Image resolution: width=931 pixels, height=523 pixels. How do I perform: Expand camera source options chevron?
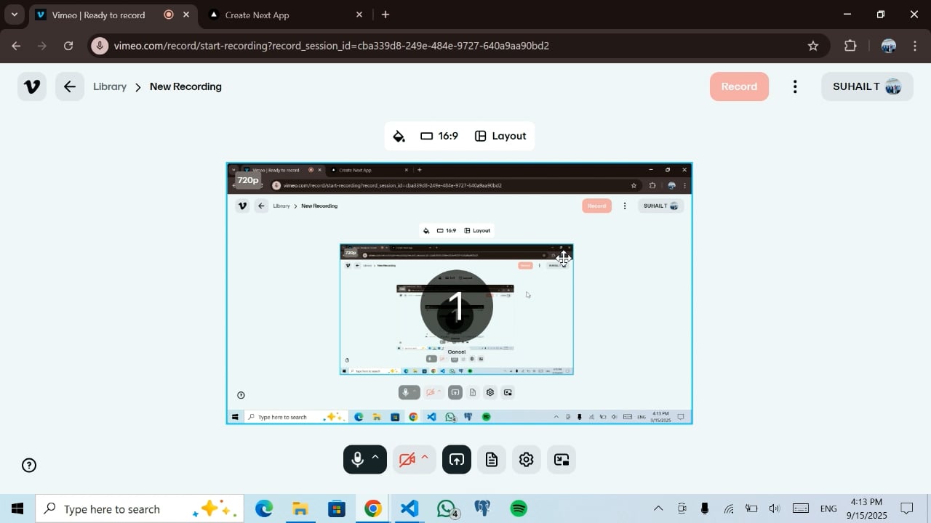click(x=425, y=457)
